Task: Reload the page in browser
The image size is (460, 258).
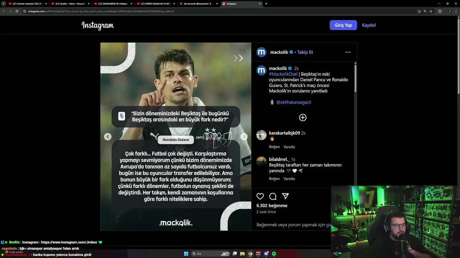Action: pyautogui.click(x=17, y=11)
